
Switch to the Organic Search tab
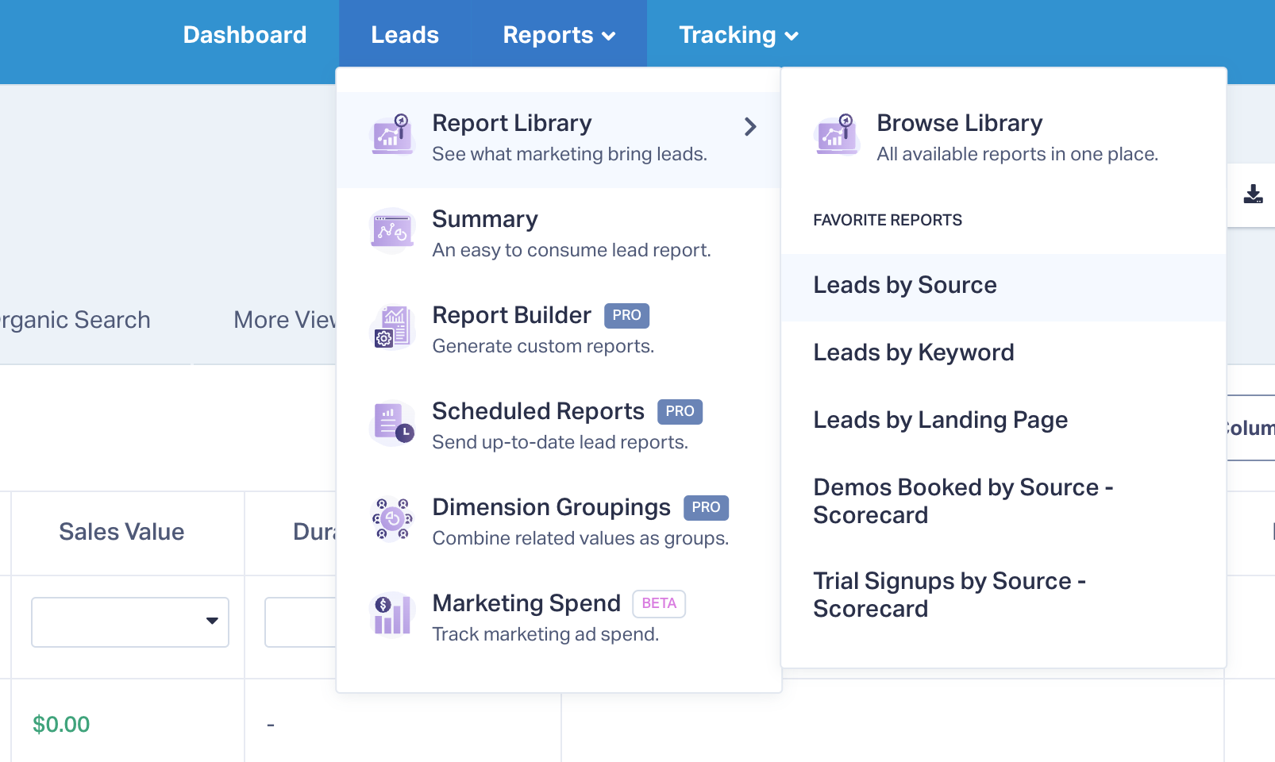pyautogui.click(x=75, y=320)
